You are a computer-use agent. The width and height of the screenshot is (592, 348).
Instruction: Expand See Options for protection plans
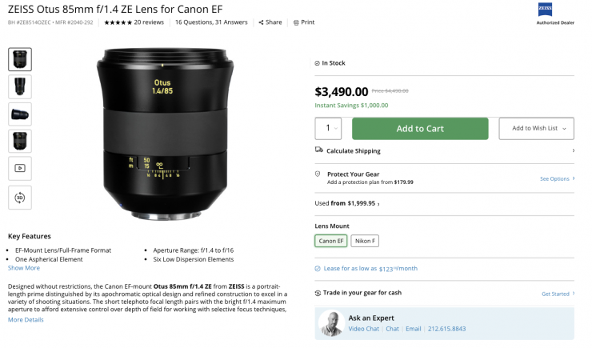coord(556,178)
